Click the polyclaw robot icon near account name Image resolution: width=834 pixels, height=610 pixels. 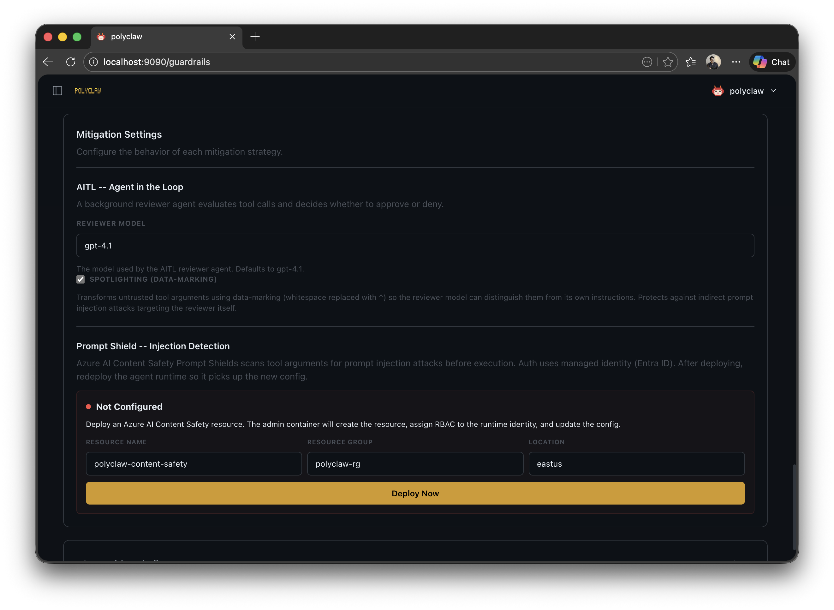click(717, 91)
